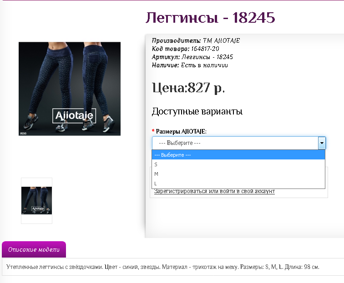
Task: Open the register or log in account link
Action: [214, 191]
